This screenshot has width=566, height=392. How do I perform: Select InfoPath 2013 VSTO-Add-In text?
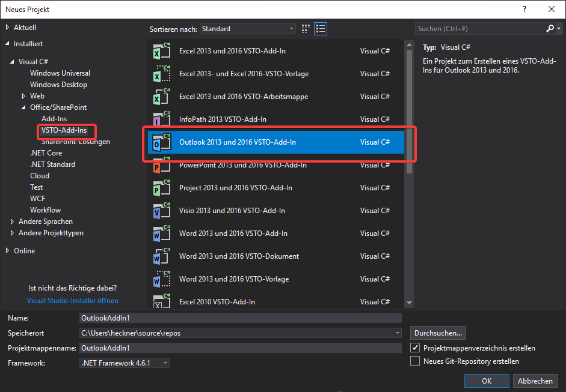223,119
